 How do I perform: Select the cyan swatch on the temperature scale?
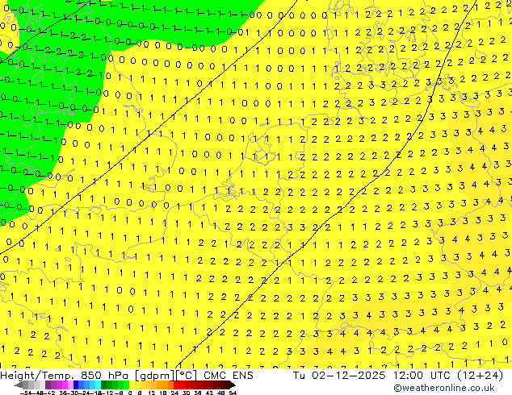[98, 385]
